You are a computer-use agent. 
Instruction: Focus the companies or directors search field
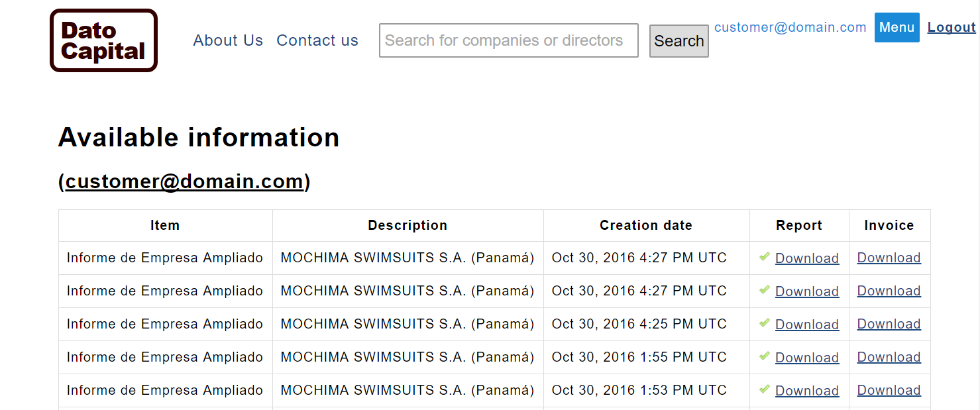[x=508, y=40]
